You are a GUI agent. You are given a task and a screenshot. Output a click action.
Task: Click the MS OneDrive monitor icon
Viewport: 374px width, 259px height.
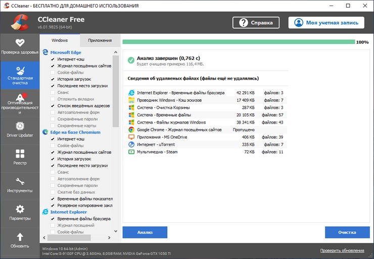[131, 137]
